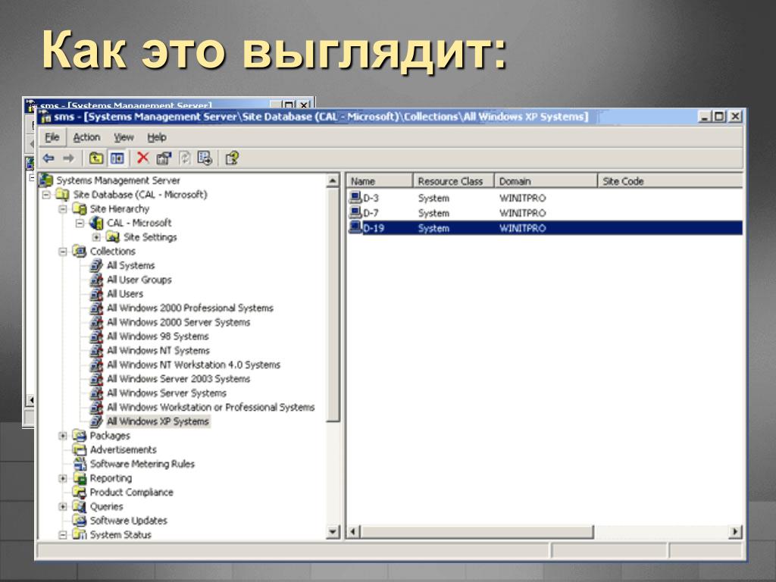Collapse the Site Database tree node
Viewport: 776px width, 582px height.
click(x=46, y=195)
